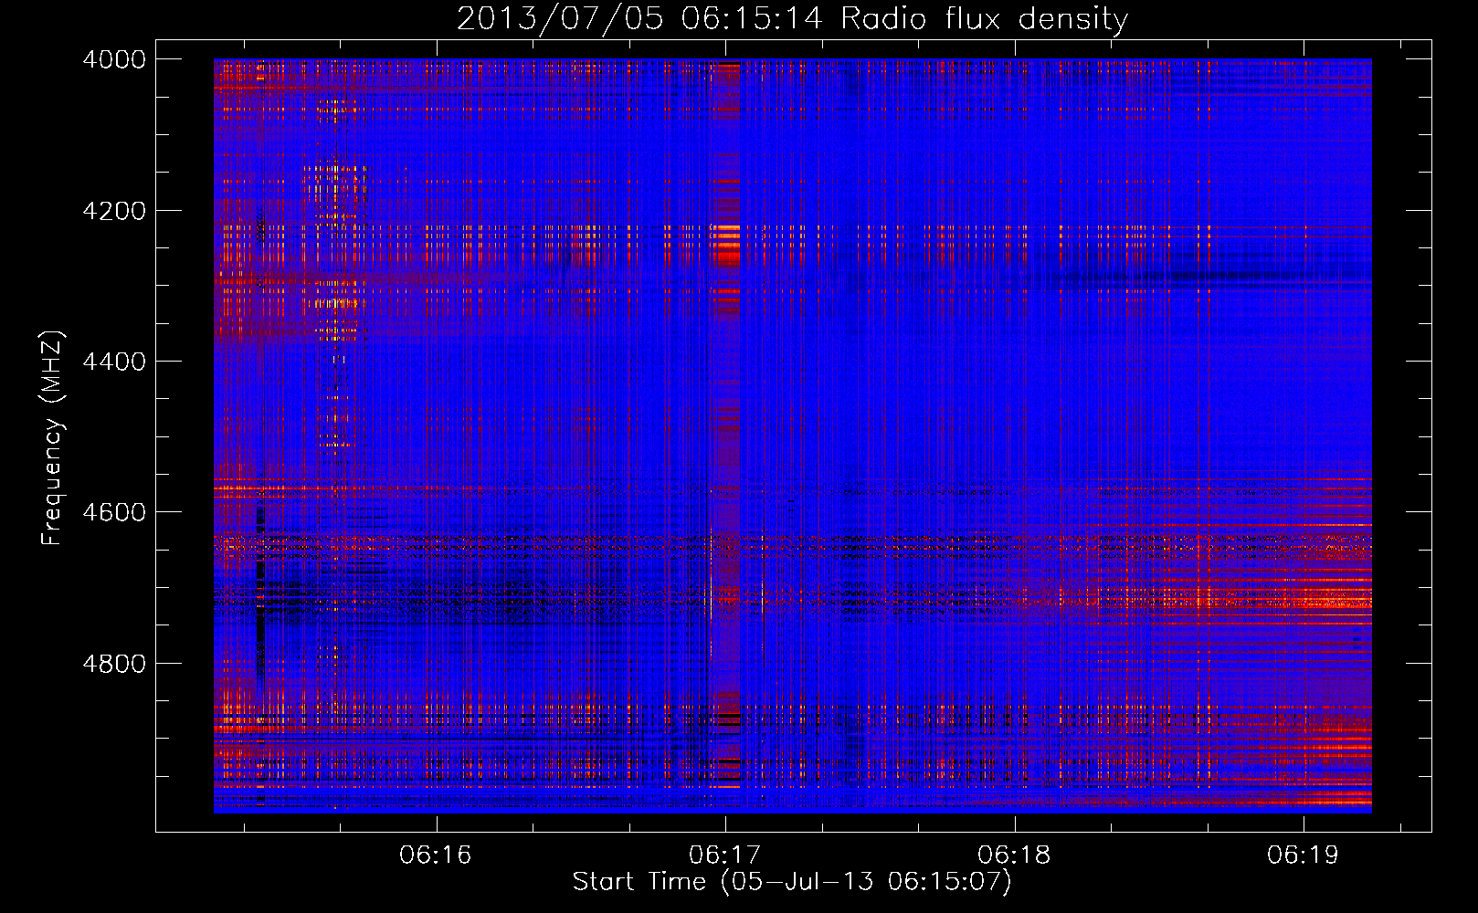Click the plot title '2013/07/05 06:15:14 Radio flux density'
Image resolution: width=1478 pixels, height=913 pixels.
pyautogui.click(x=792, y=18)
